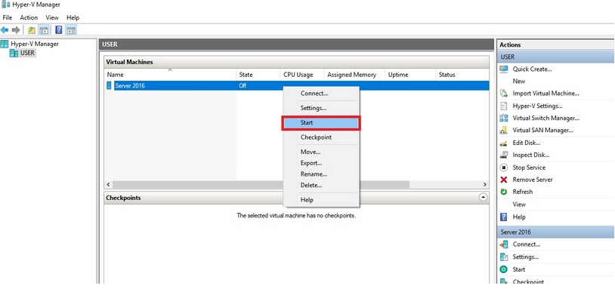Open the New action in USER actions

[518, 81]
